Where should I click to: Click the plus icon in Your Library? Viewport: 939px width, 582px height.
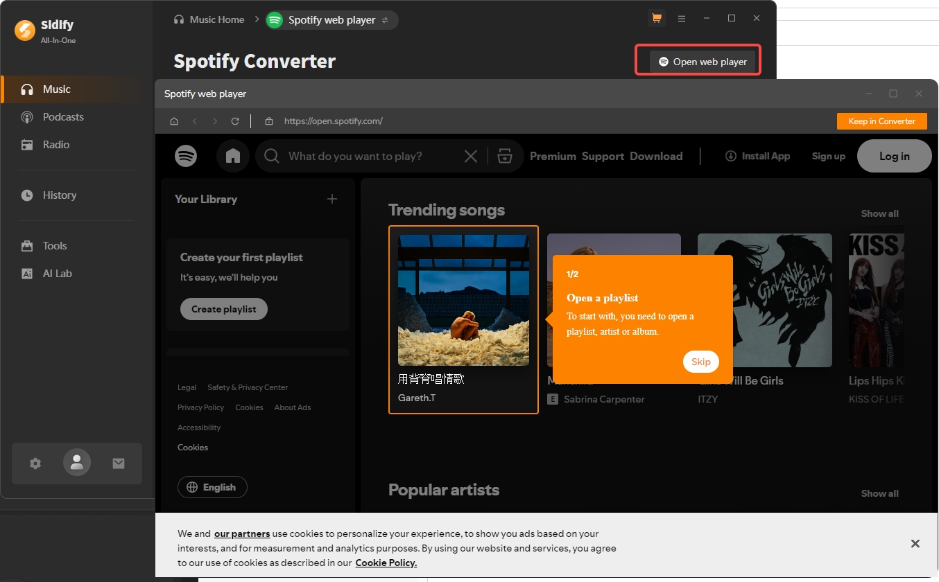coord(332,199)
